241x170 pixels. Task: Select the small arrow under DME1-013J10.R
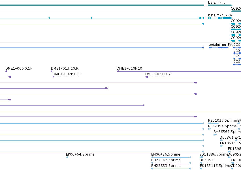(x=52, y=71)
